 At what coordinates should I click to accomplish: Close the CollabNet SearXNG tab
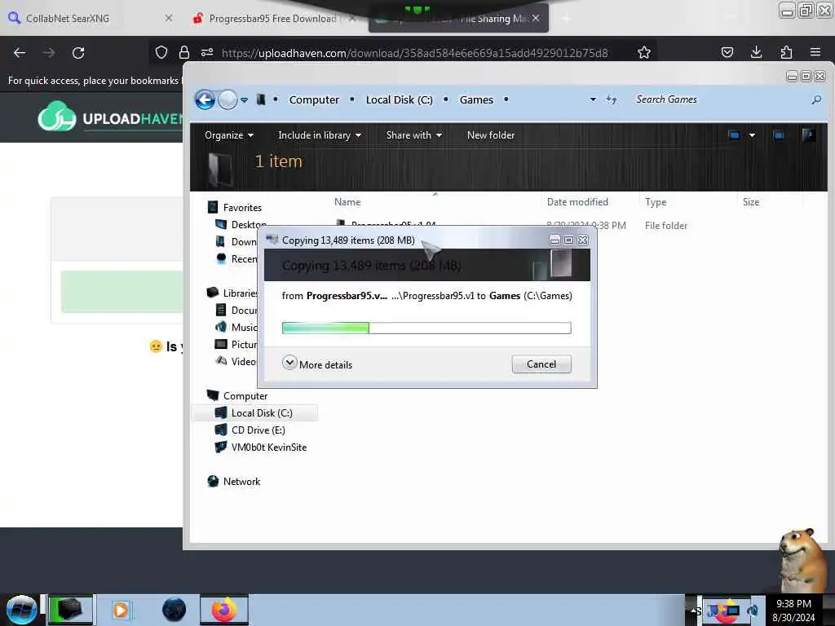coord(168,18)
